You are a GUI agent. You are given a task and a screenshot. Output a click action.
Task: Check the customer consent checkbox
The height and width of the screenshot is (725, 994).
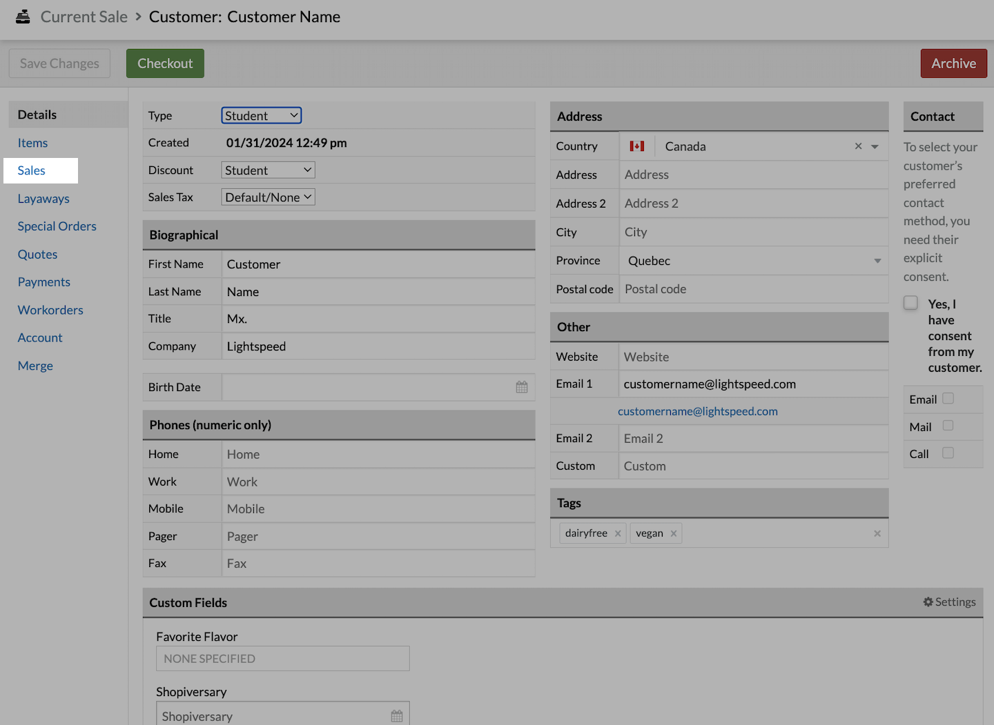[911, 303]
